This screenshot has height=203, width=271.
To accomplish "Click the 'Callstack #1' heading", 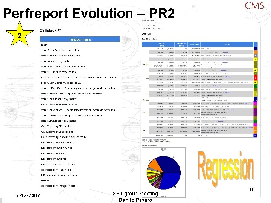I will [x=51, y=30].
